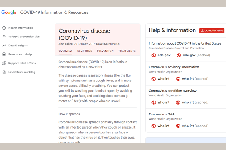Click globe icon of cached who.int under Coronavirus Q&A

coord(178,126)
